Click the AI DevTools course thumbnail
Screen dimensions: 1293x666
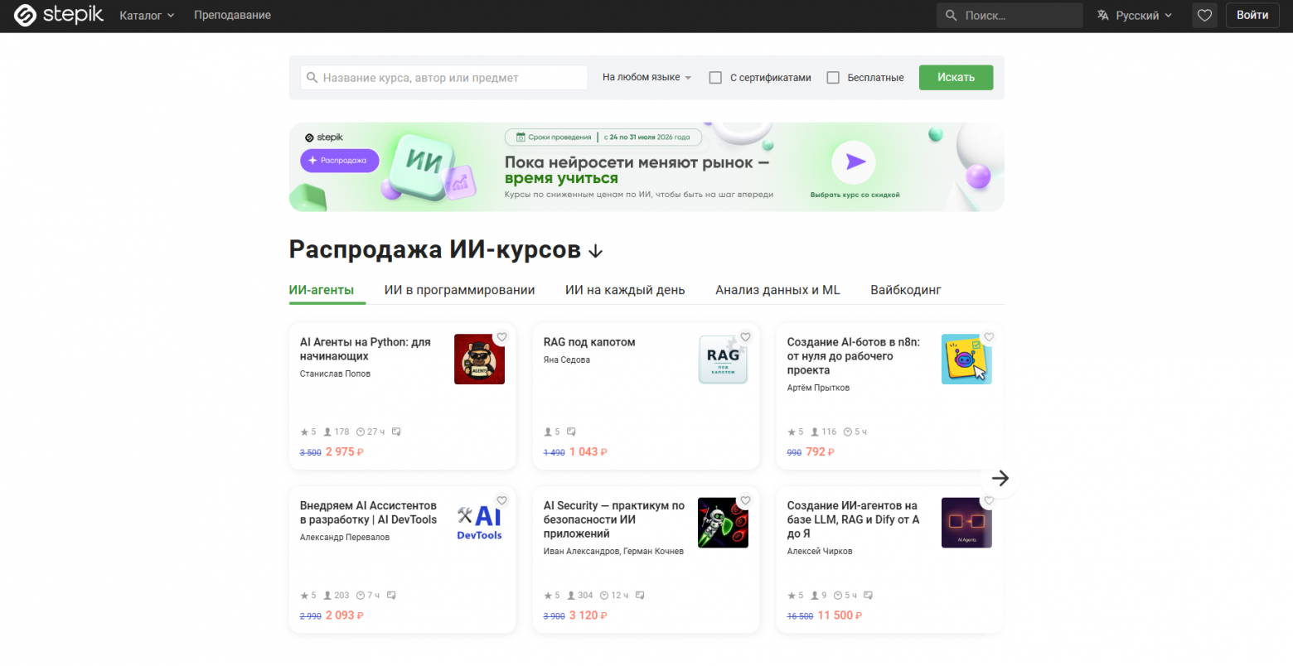[479, 523]
